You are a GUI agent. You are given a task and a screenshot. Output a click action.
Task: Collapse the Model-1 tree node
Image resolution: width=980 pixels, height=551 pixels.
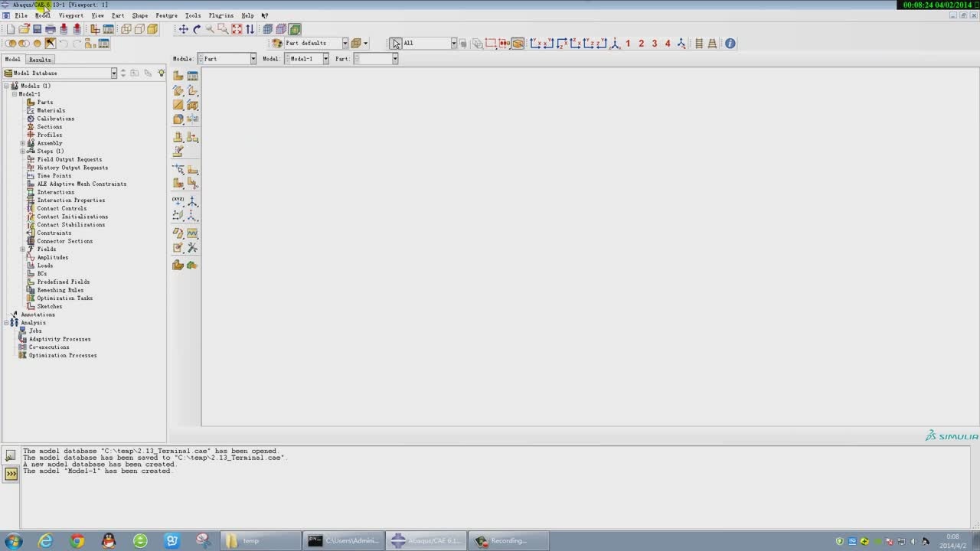(15, 94)
